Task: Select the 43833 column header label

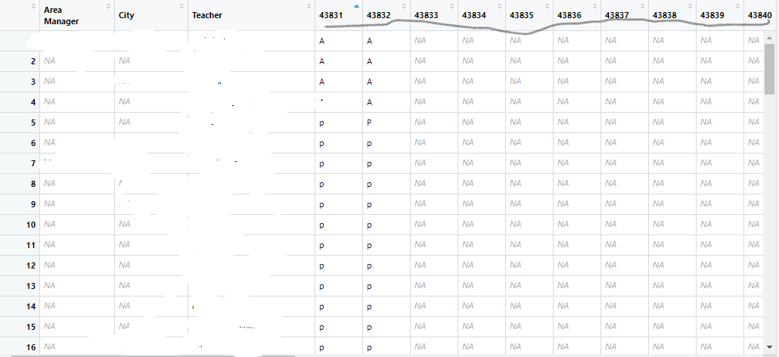Action: [427, 15]
